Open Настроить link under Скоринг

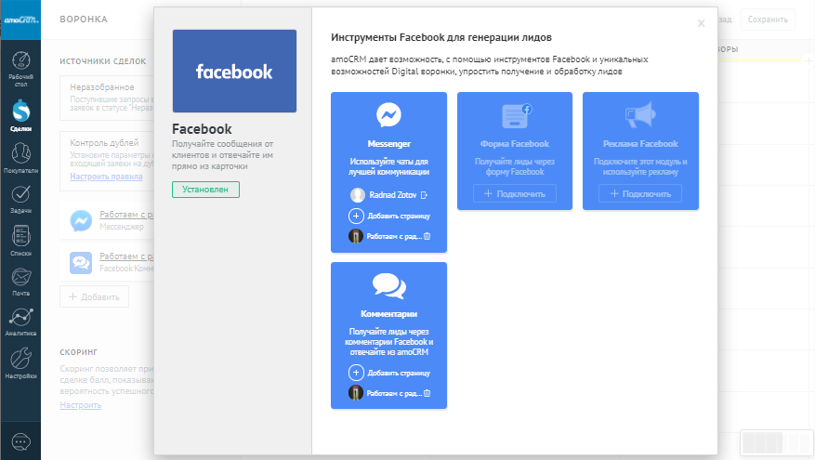pyautogui.click(x=81, y=405)
